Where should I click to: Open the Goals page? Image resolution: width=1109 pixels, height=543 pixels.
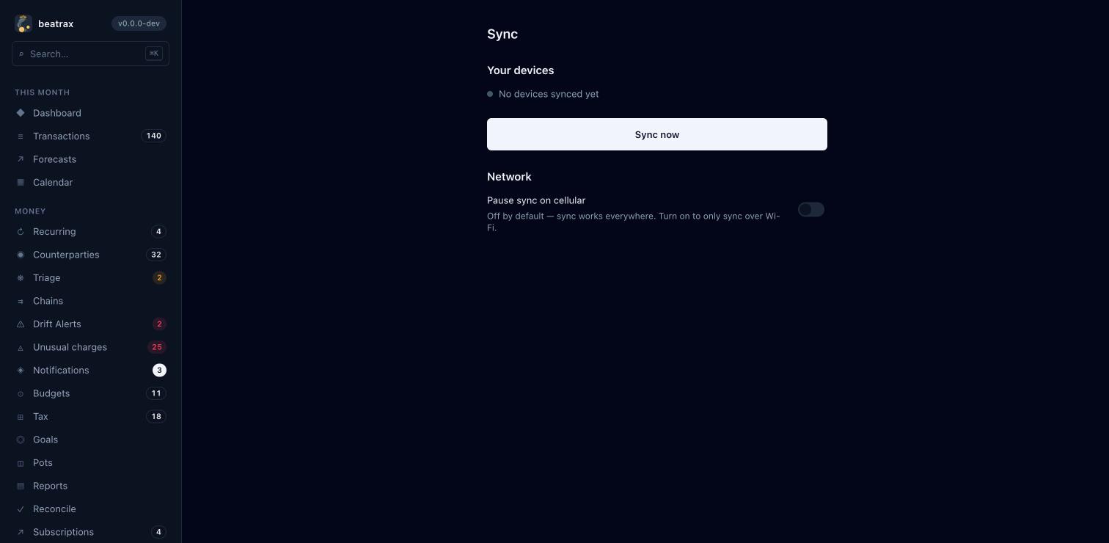pos(91,440)
